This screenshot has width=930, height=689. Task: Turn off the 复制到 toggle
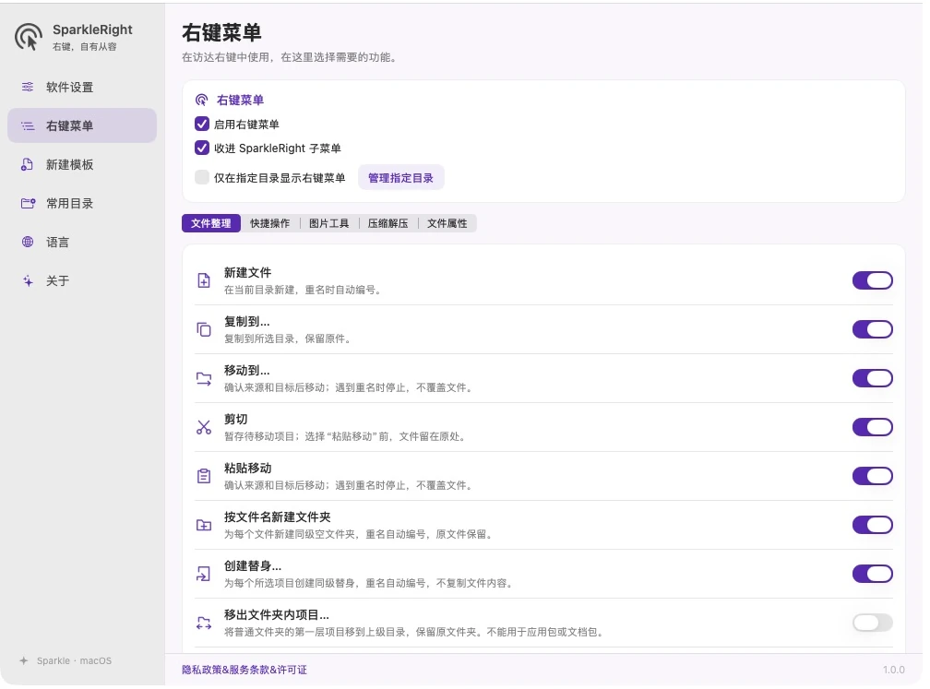coord(873,329)
